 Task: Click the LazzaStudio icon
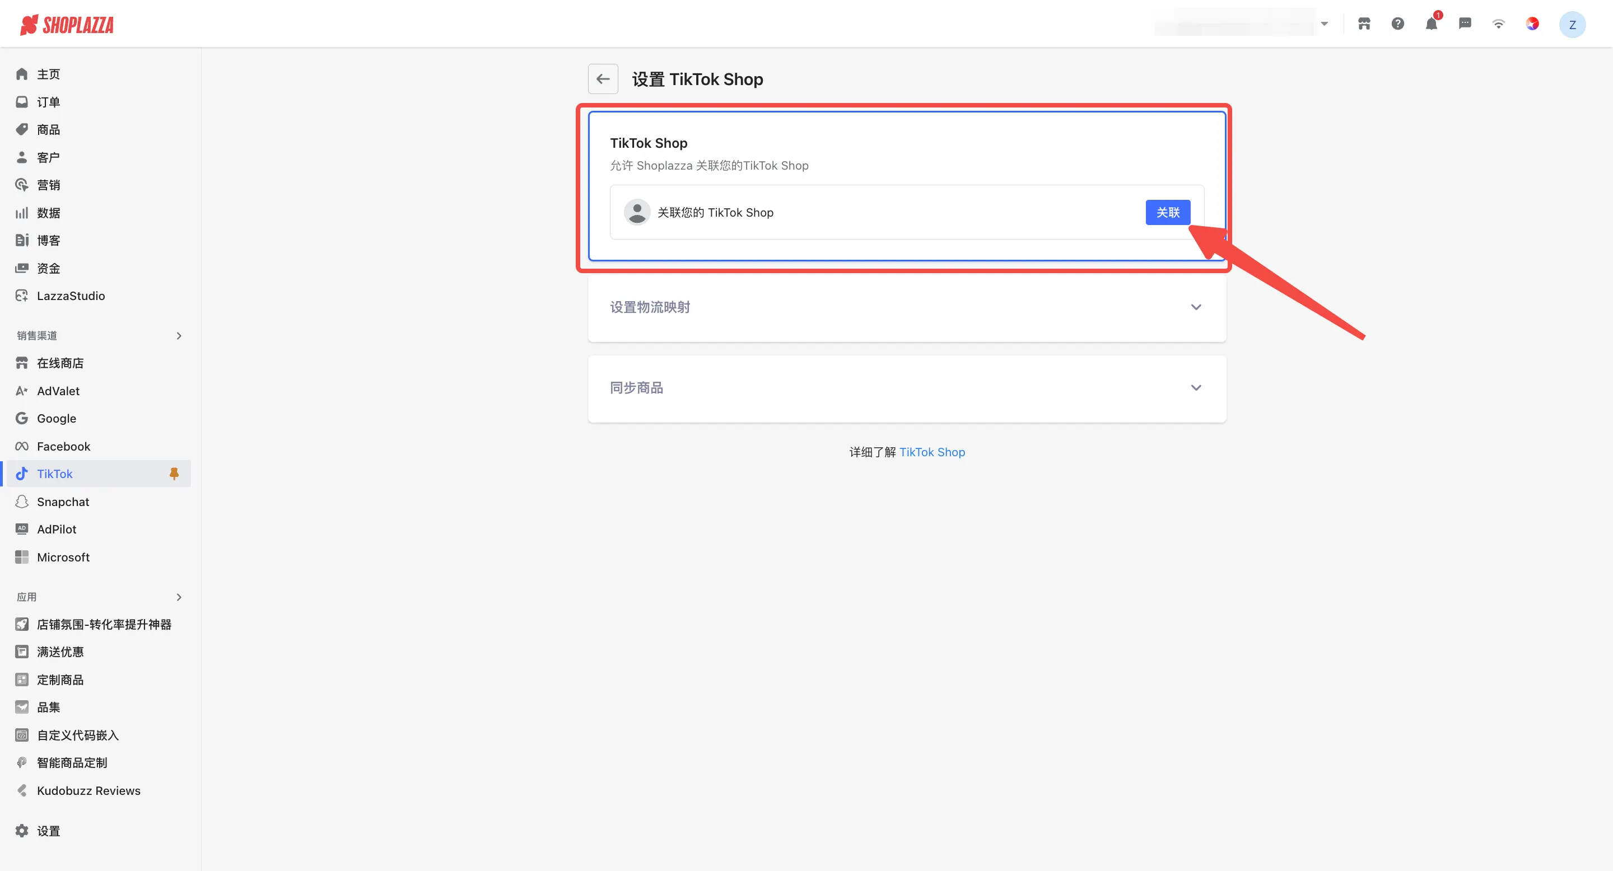click(22, 296)
